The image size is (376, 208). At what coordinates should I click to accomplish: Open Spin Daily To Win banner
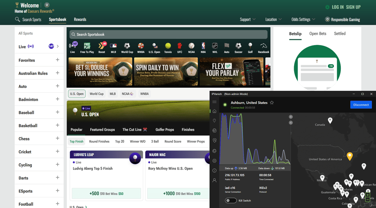pyautogui.click(x=166, y=71)
